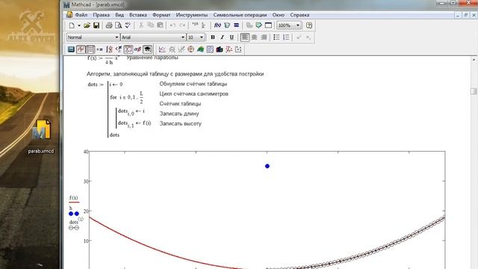Click the blue point on the graph
478x269 pixels.
tap(267, 166)
